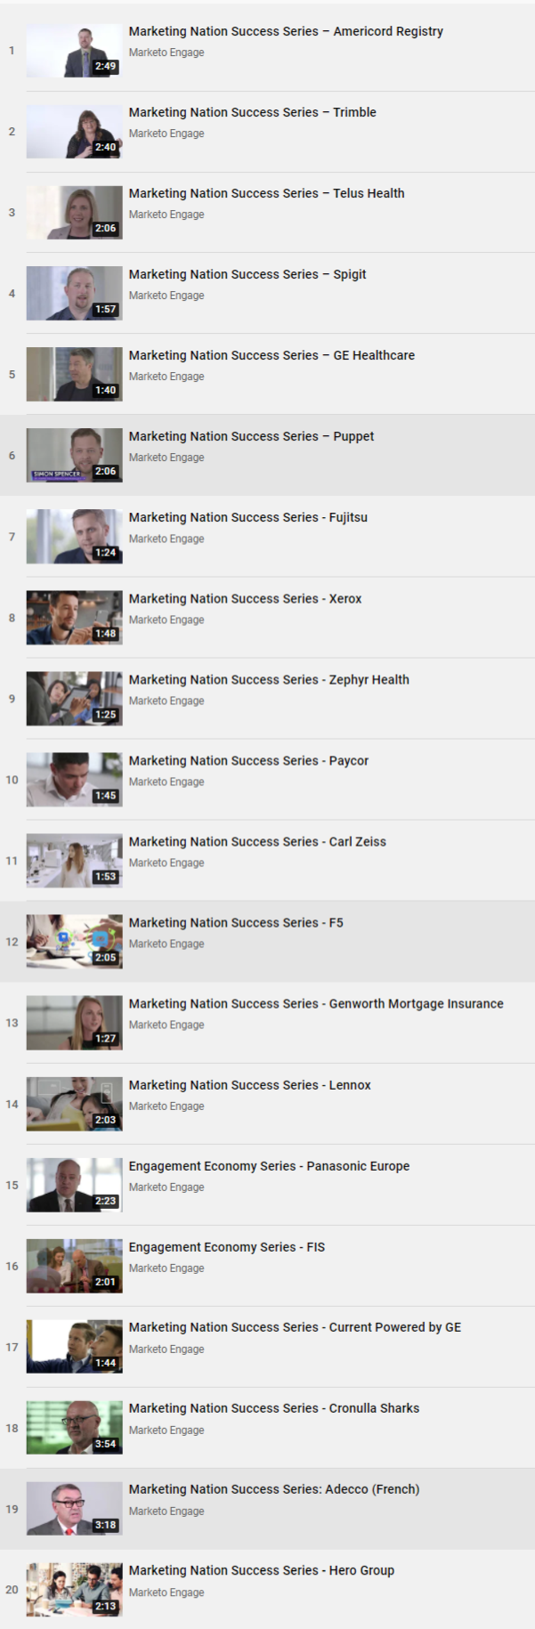This screenshot has width=535, height=1629.
Task: Play the Current Powered by GE thumbnail
Action: [74, 1347]
